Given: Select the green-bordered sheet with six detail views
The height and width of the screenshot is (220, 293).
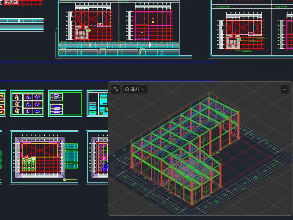Looking at the screenshot, I should 27,104.
